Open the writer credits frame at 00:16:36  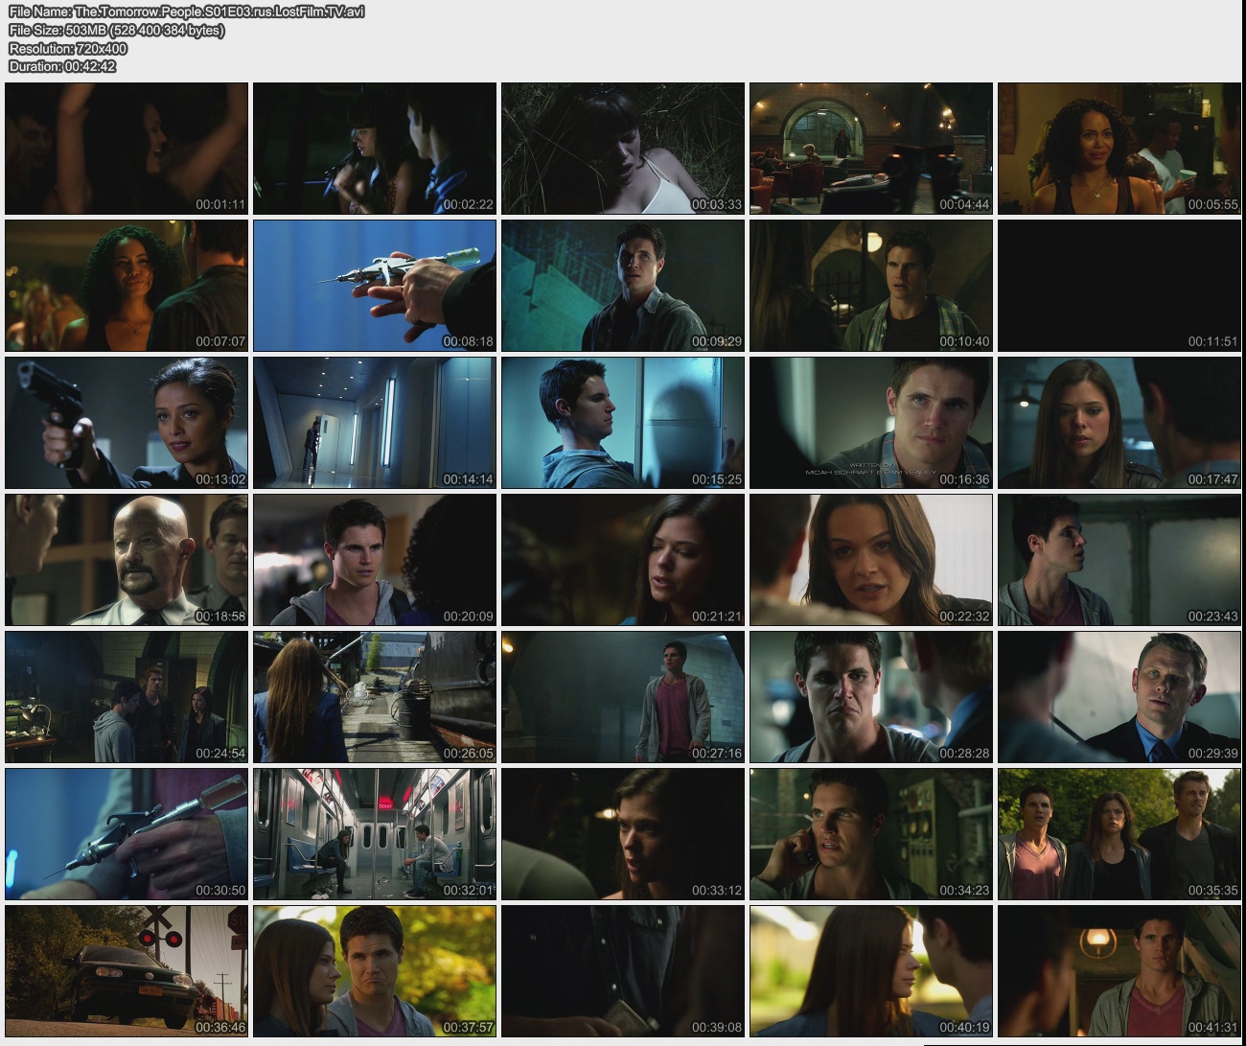(870, 423)
